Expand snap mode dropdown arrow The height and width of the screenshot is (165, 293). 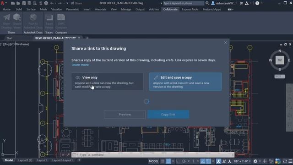click(173, 161)
